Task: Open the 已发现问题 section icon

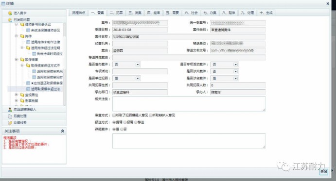Action: click(x=10, y=20)
